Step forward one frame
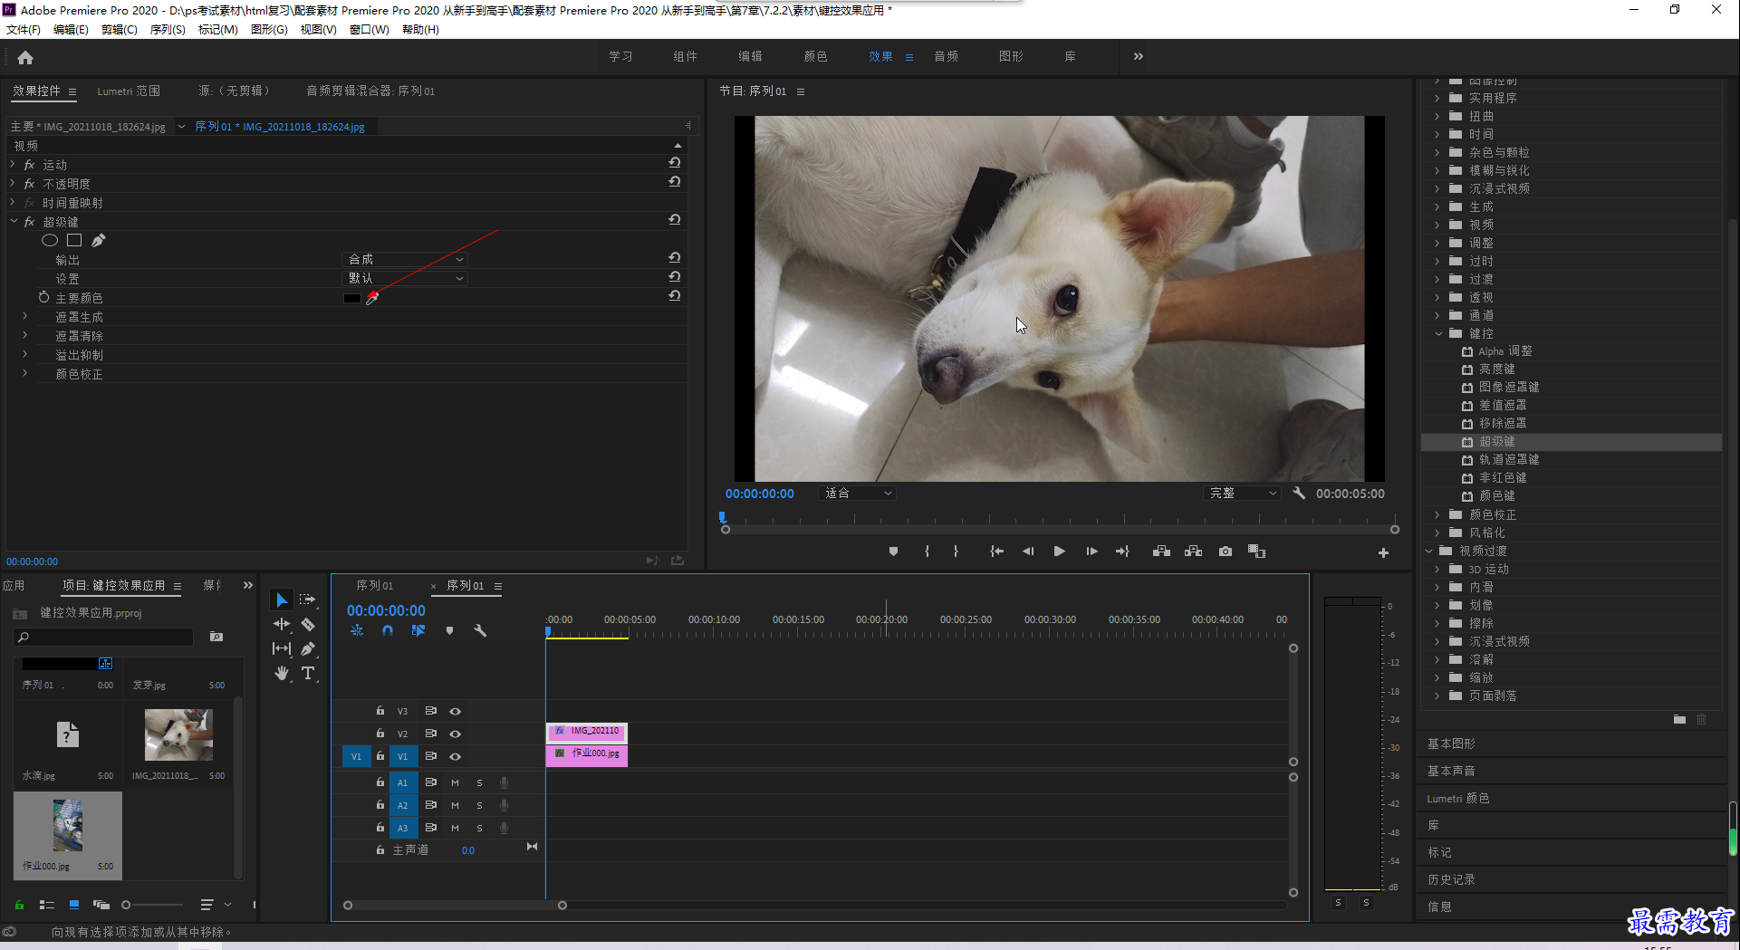The height and width of the screenshot is (950, 1740). pyautogui.click(x=1091, y=552)
